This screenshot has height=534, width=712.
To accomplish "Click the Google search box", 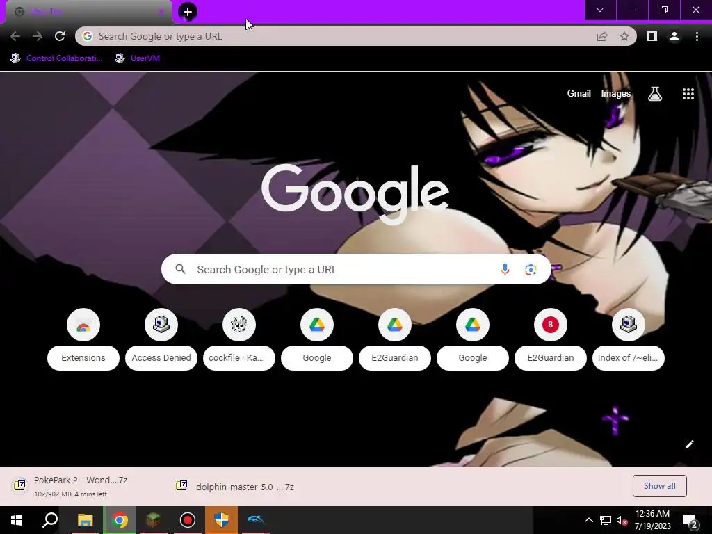I will (x=356, y=269).
